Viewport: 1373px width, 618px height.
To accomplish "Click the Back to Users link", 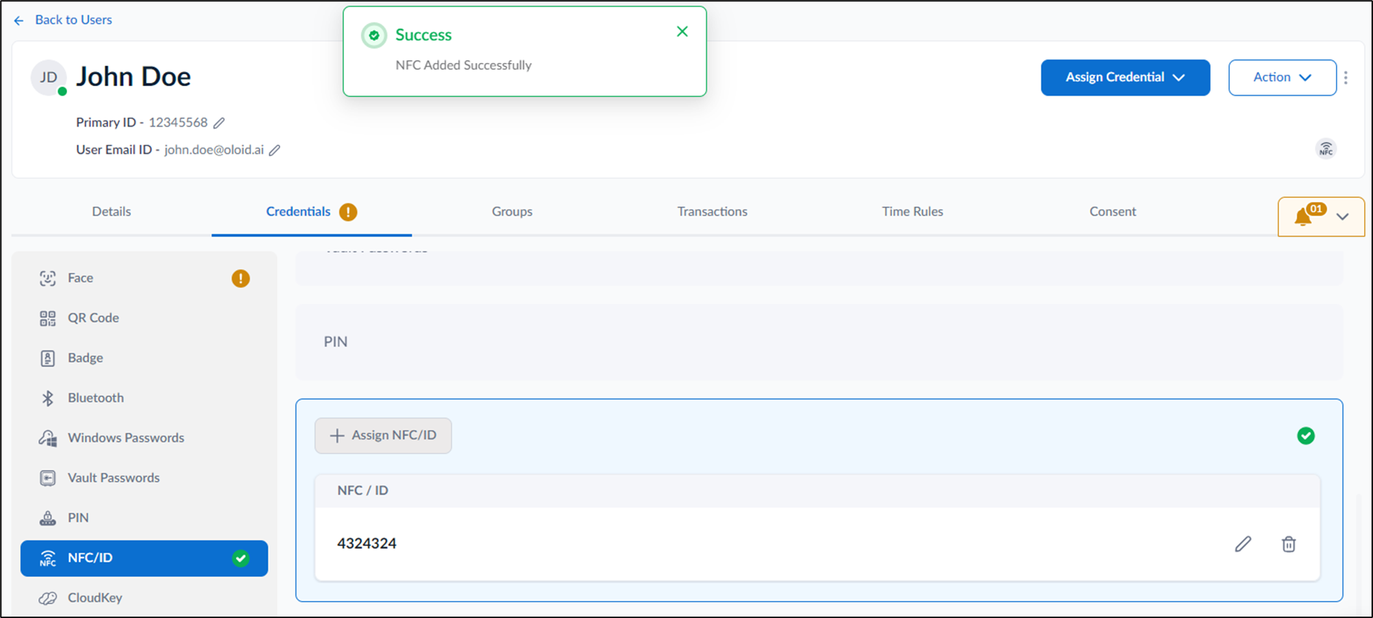I will (73, 20).
